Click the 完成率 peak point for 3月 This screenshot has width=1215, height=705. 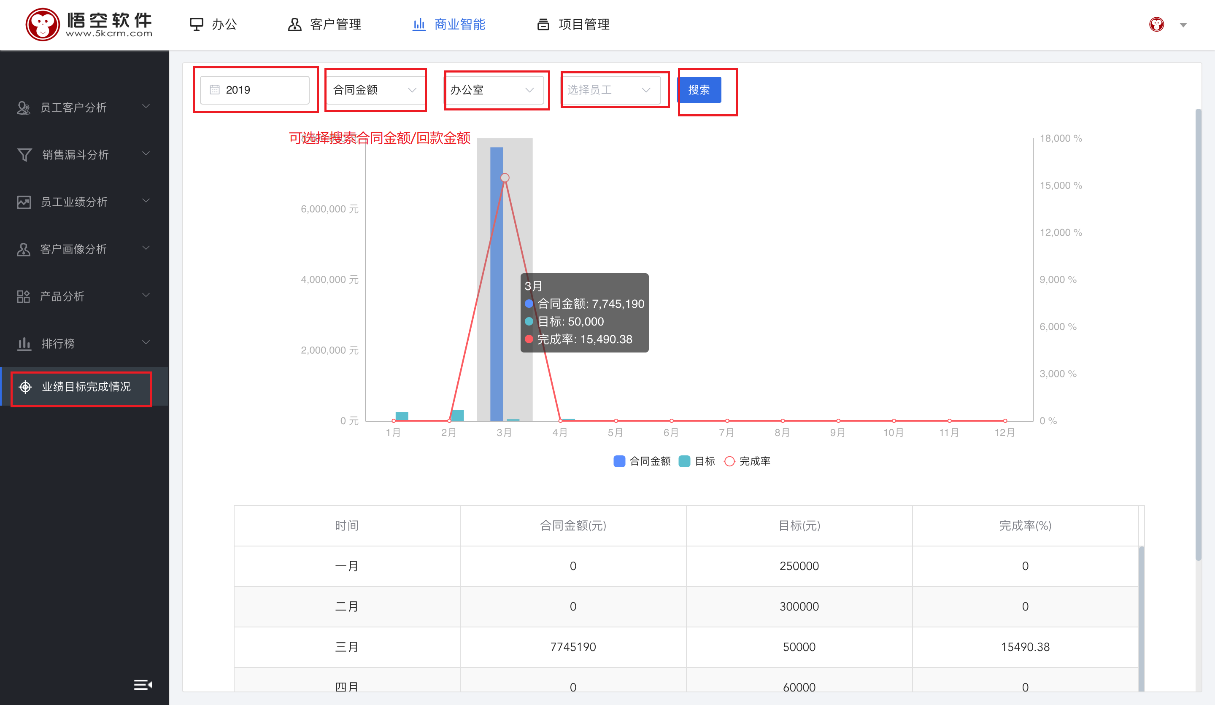505,178
